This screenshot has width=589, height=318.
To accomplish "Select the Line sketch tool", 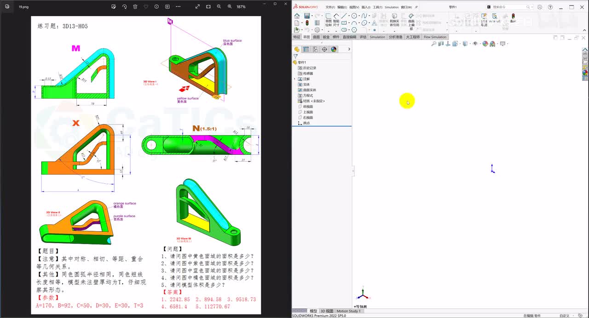I will tap(344, 16).
